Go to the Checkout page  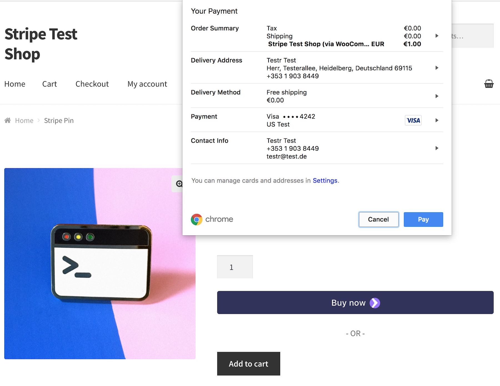[92, 84]
